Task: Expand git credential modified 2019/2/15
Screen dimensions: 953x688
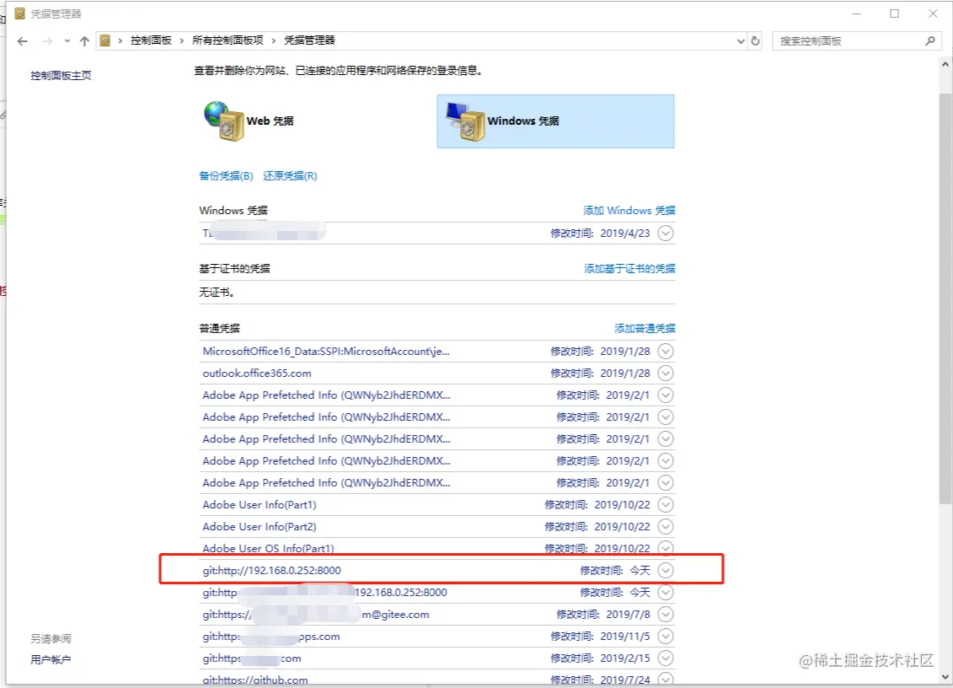Action: click(x=667, y=658)
